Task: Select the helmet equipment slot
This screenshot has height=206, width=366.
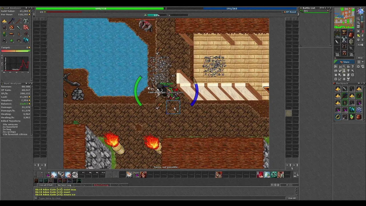Action: tap(344, 32)
